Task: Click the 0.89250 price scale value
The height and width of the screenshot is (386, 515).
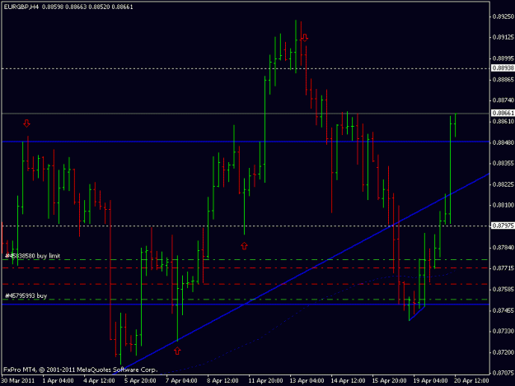Action: pos(503,16)
